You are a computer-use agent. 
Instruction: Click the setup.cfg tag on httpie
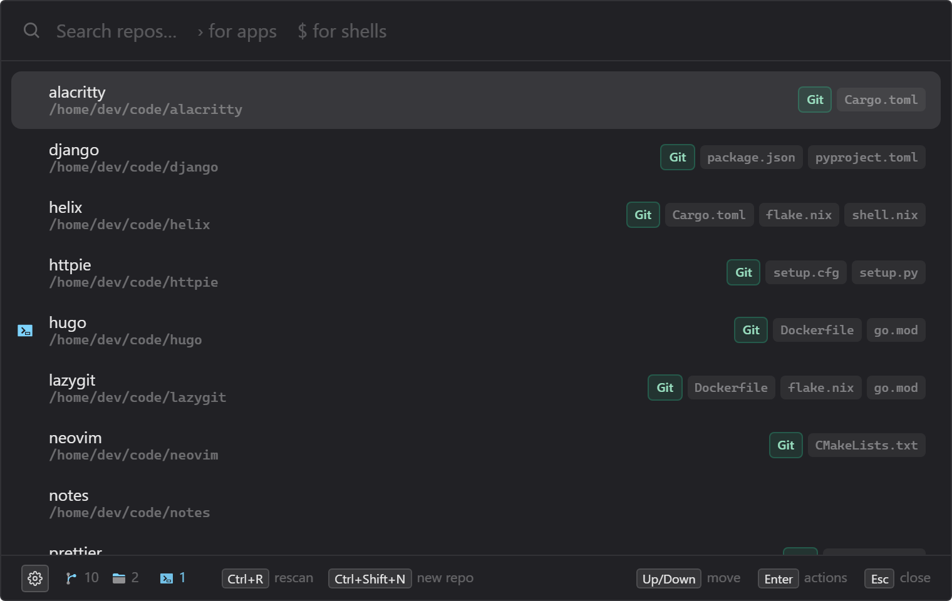806,272
